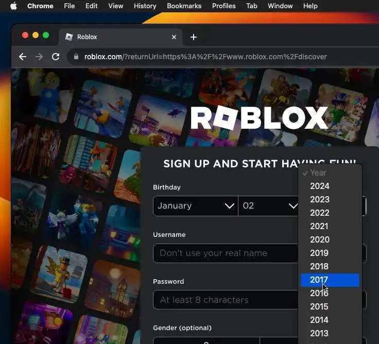Choose 2020 from year list
This screenshot has height=344, width=379.
[330, 239]
